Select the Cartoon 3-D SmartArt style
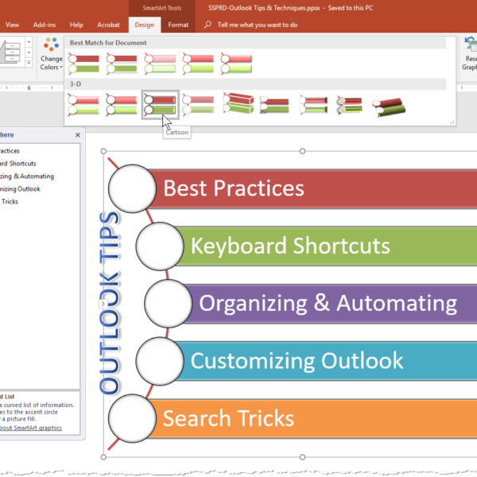The width and height of the screenshot is (477, 477). 161,105
